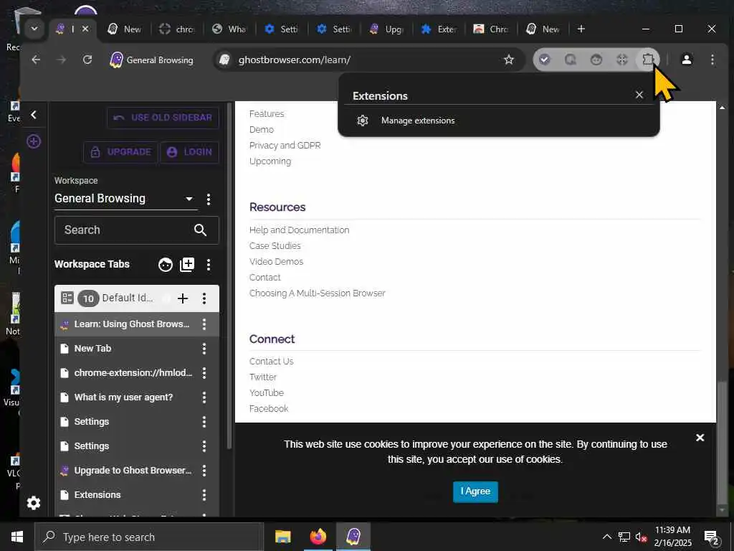The height and width of the screenshot is (551, 734).
Task: Open Facebook link under Connect
Action: click(x=269, y=408)
